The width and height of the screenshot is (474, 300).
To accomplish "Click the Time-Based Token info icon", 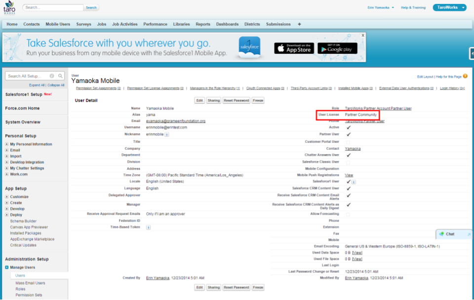I will point(149,227).
